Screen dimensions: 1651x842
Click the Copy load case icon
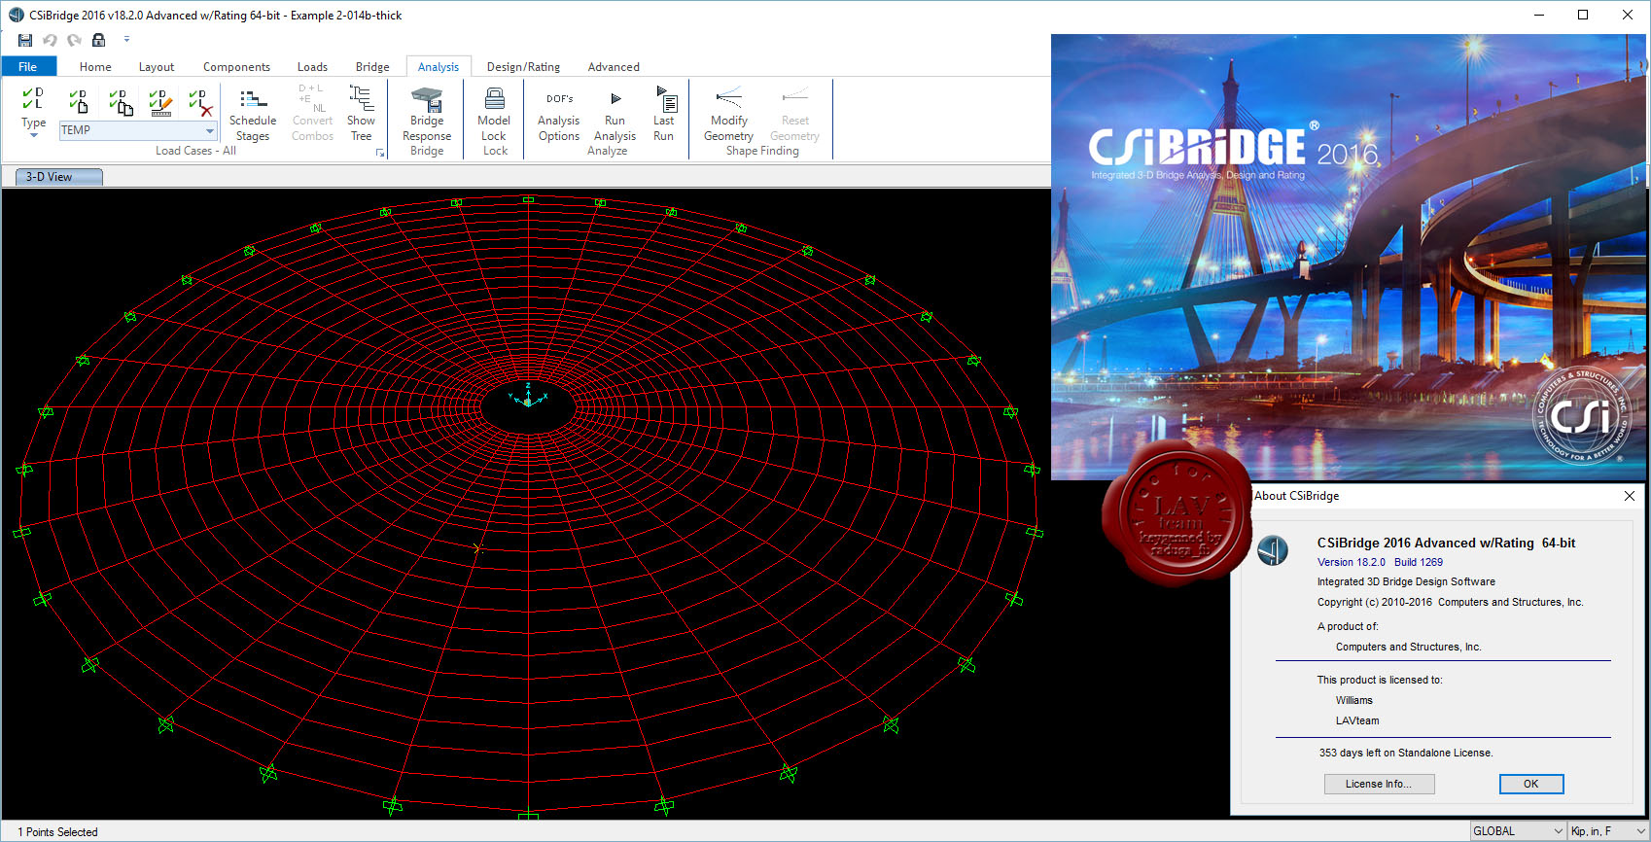tap(121, 101)
